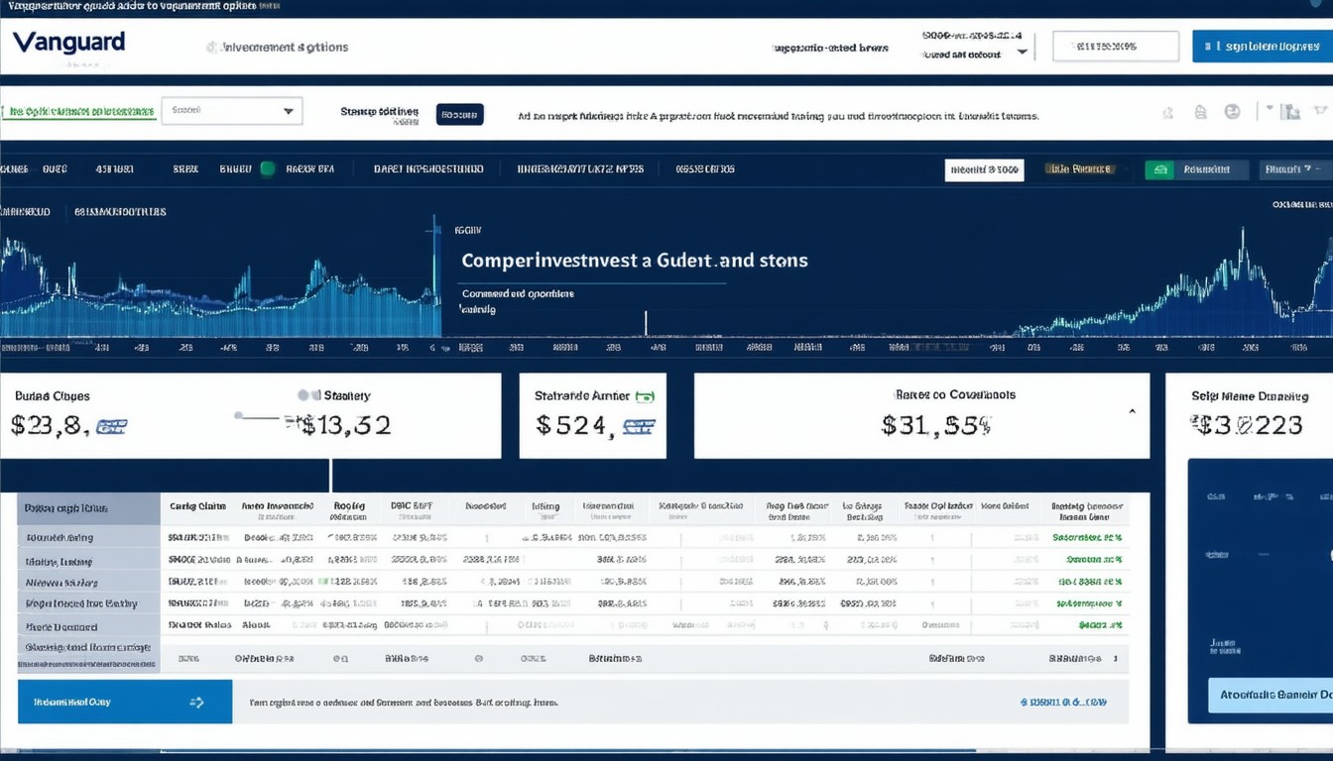This screenshot has height=761, width=1333.
Task: Open the dropdown at far right of dark bar
Action: click(1294, 169)
